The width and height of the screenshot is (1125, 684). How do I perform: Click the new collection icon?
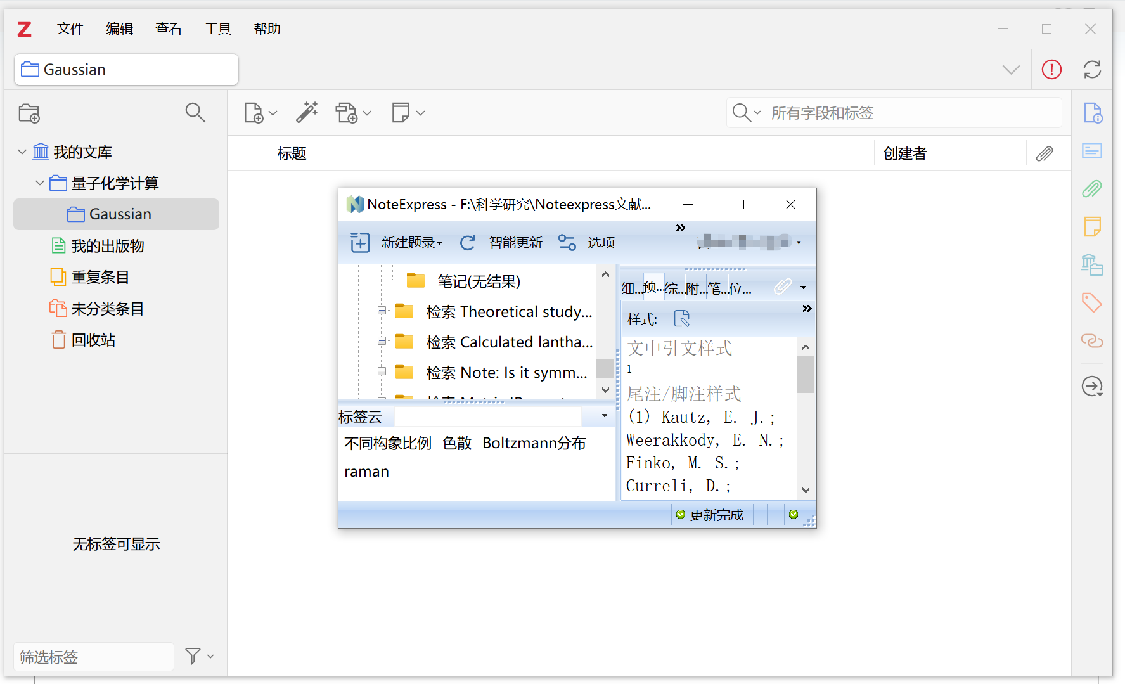pos(29,113)
